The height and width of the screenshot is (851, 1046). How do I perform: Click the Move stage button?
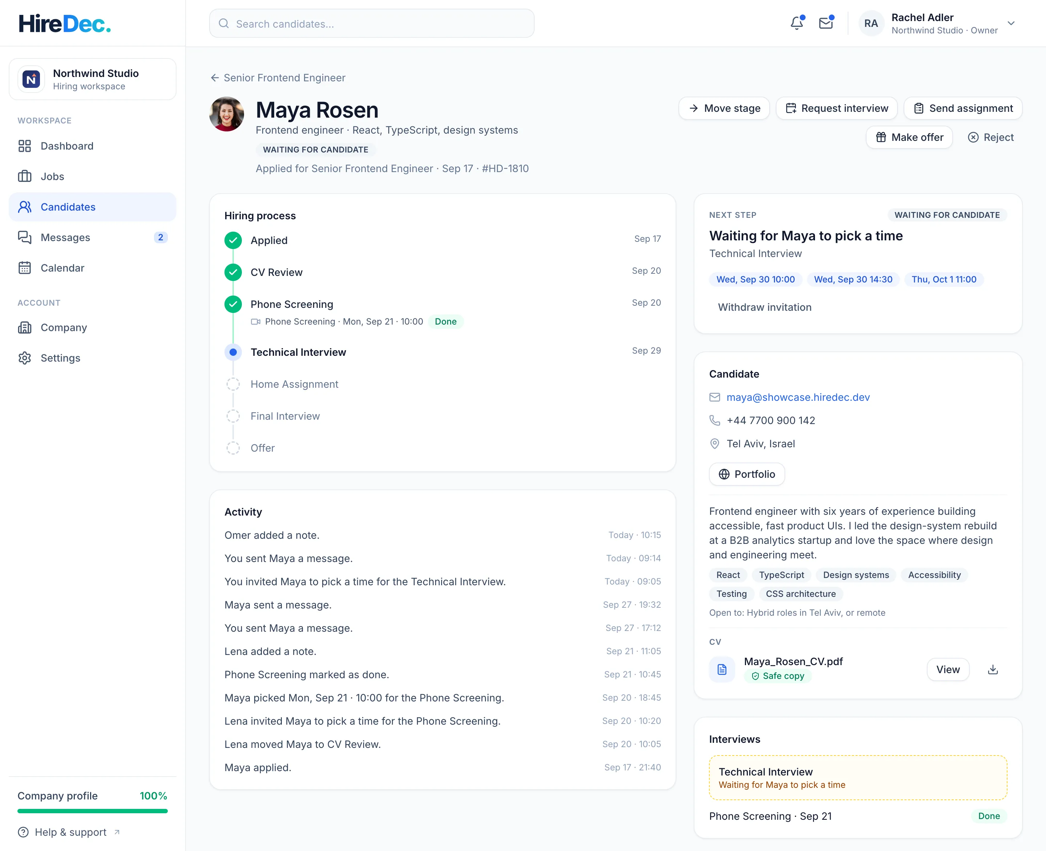tap(724, 108)
